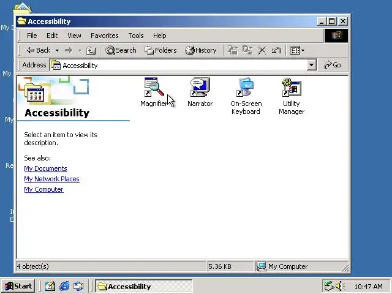Click the network tray icon

tap(329, 286)
